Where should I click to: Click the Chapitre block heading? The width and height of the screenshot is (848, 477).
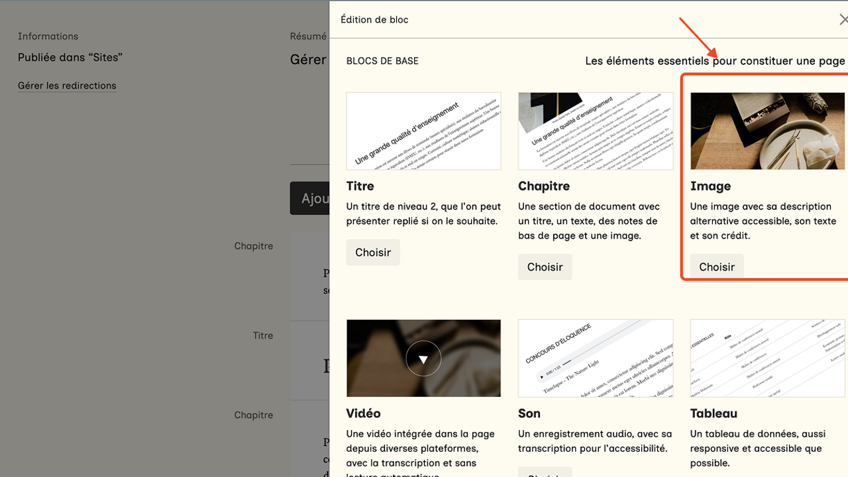544,186
